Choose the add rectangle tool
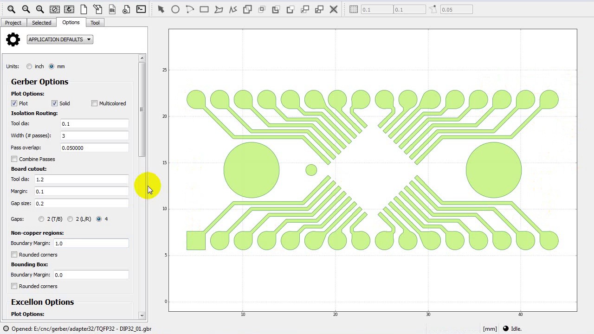 204,9
